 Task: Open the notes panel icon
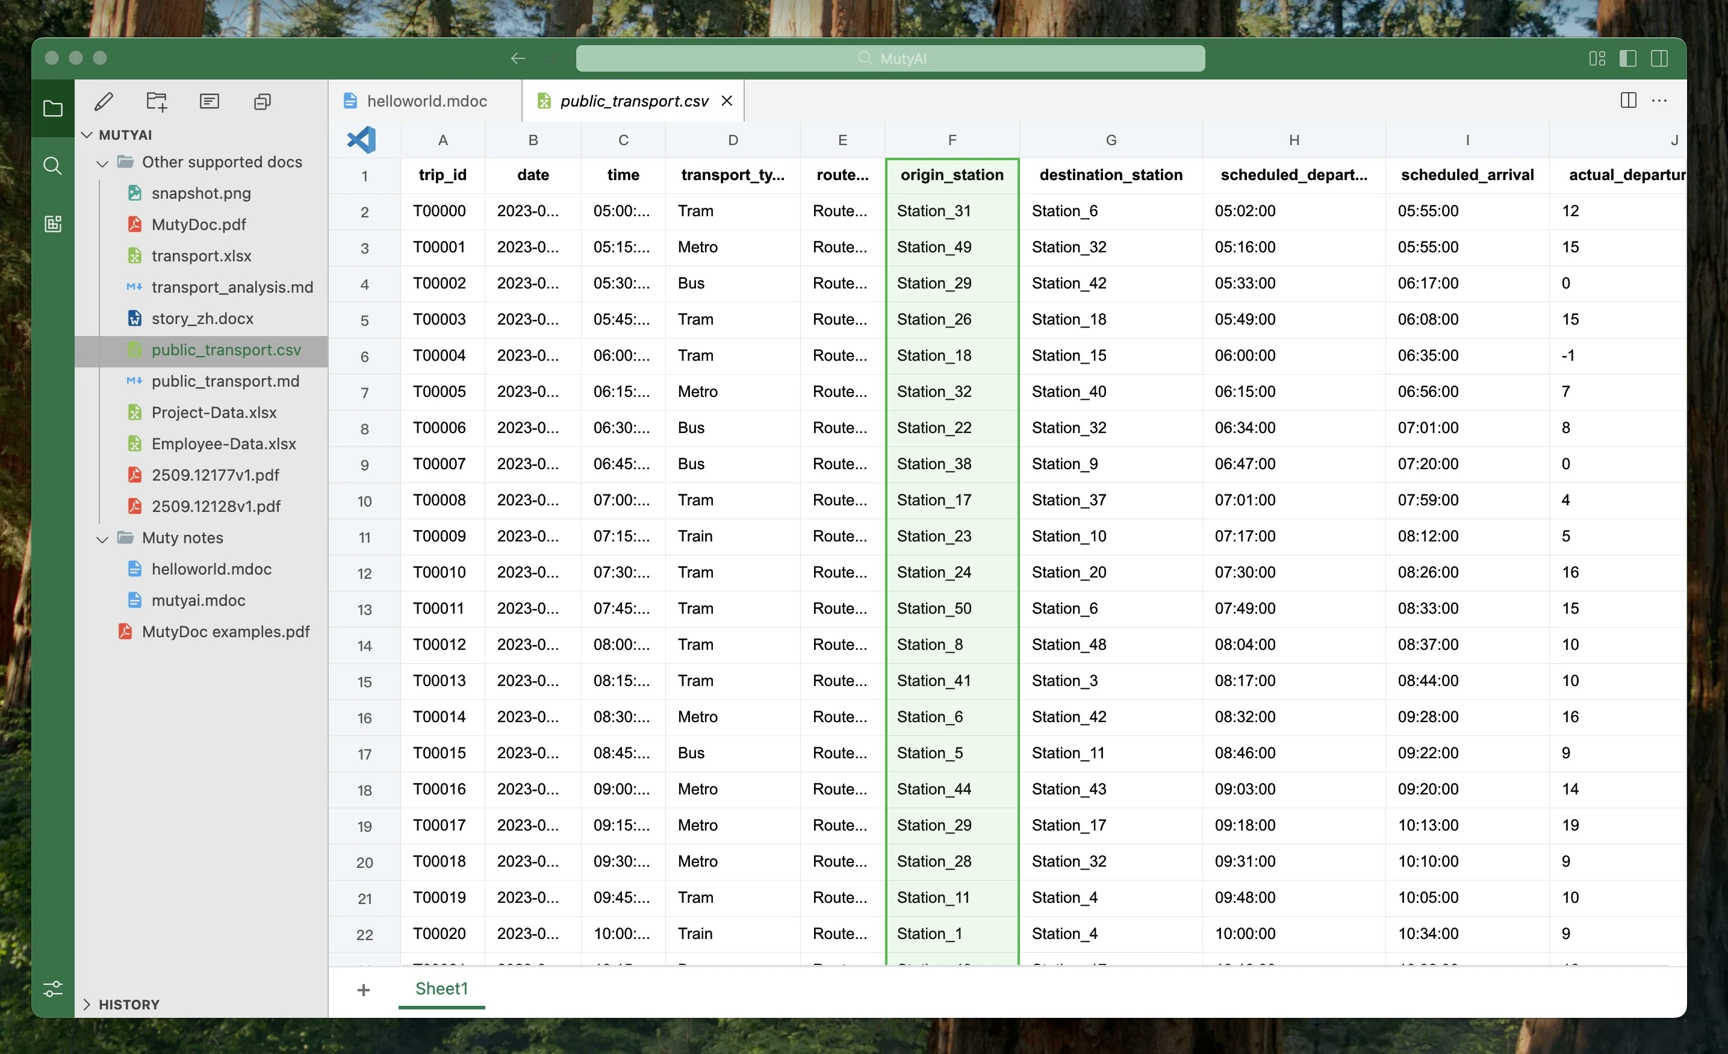tap(209, 101)
